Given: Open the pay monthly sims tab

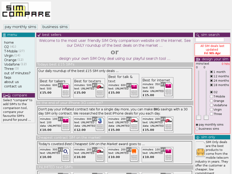Looking at the screenshot, I should pos(20,27).
